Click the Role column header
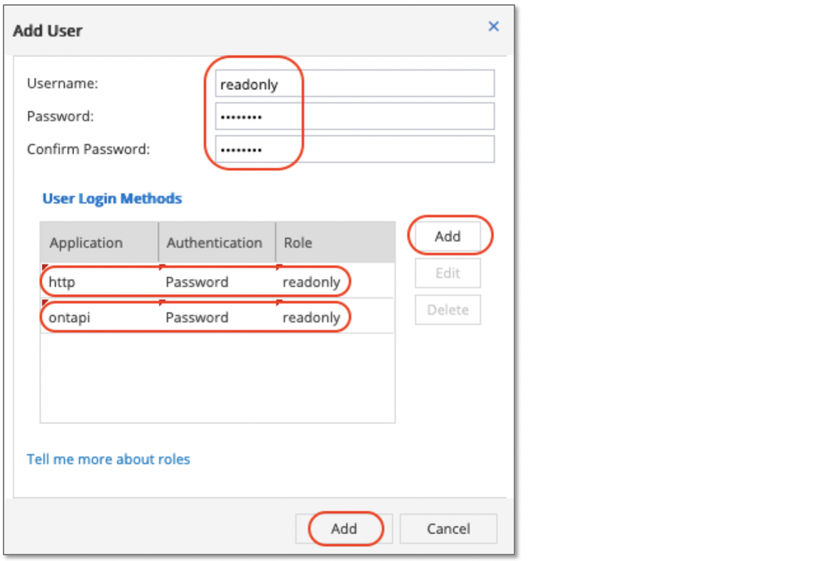 [x=297, y=243]
